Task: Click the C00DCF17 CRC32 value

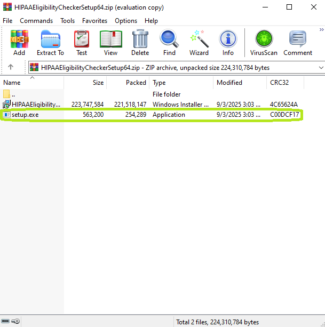Action: [284, 115]
